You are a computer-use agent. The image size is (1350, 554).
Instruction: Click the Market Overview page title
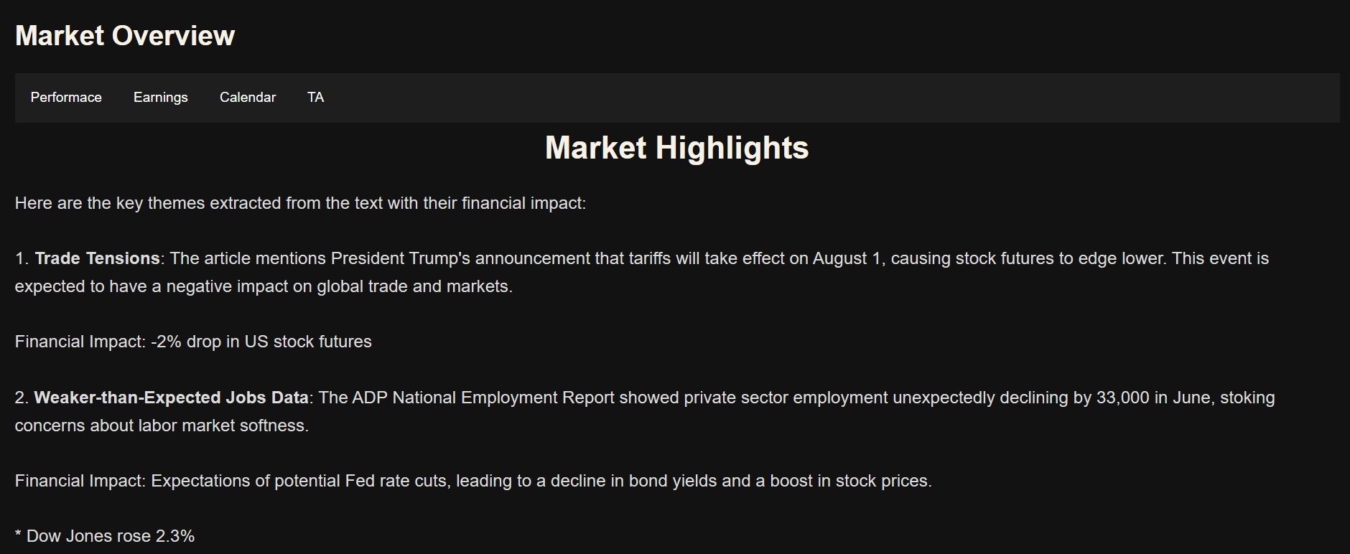(x=125, y=36)
